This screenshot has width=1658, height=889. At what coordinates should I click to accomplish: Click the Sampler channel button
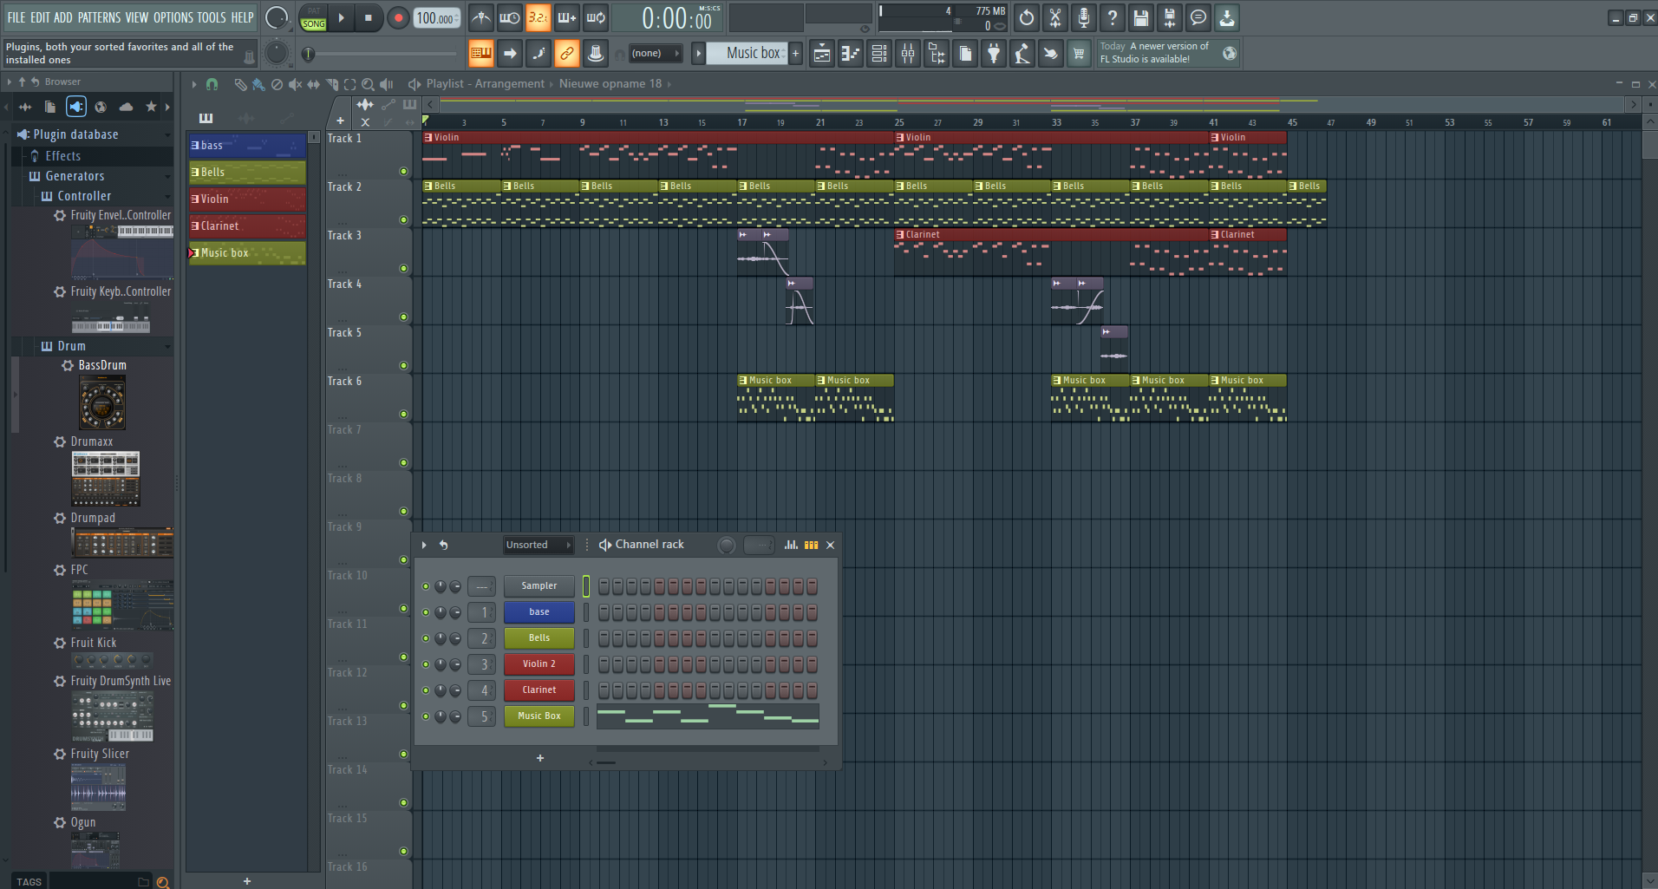point(539,586)
